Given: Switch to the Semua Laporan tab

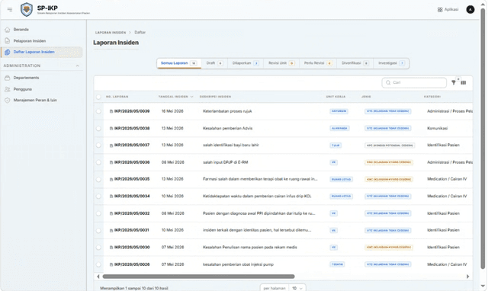Looking at the screenshot, I should coord(178,63).
